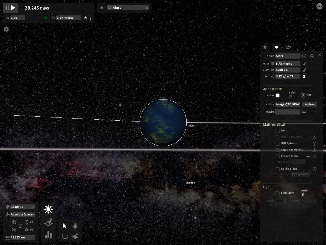This screenshot has height=245, width=326.
Task: Click the sun icon in bottom toolbar
Action: pos(48,209)
